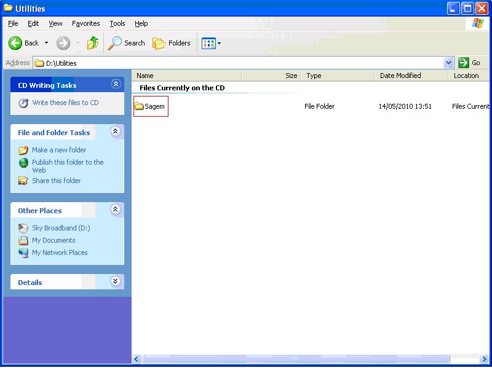This screenshot has height=368, width=492.
Task: Click the Back navigation arrow icon
Action: [15, 43]
